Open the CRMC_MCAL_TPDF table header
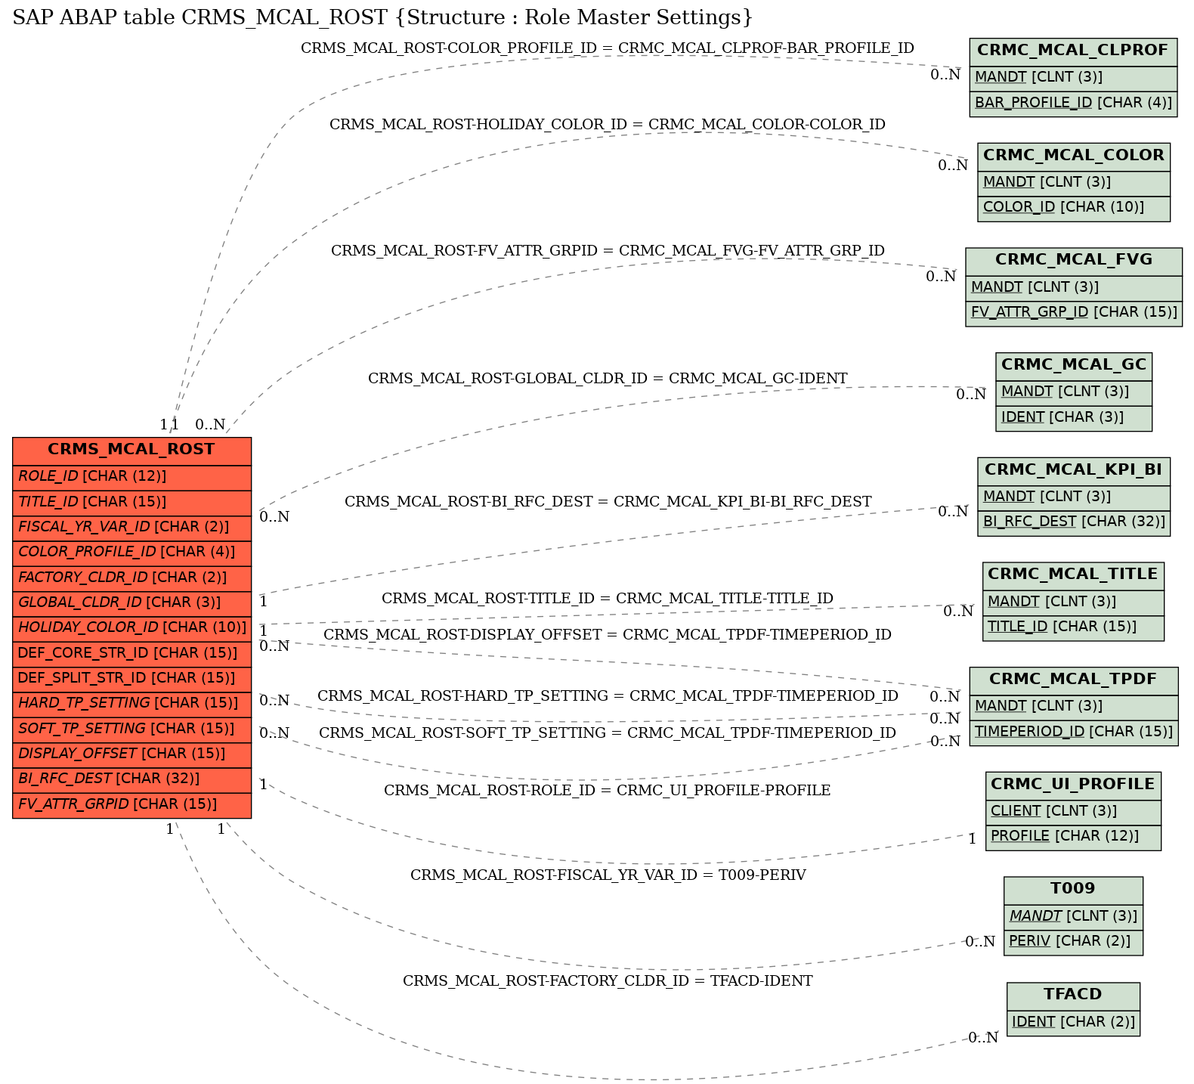 pyautogui.click(x=1073, y=680)
